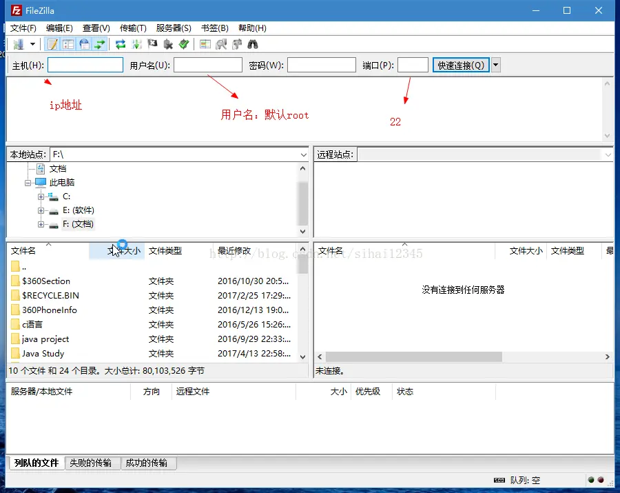Select the Java Study folder
This screenshot has height=493, width=620.
[152, 354]
